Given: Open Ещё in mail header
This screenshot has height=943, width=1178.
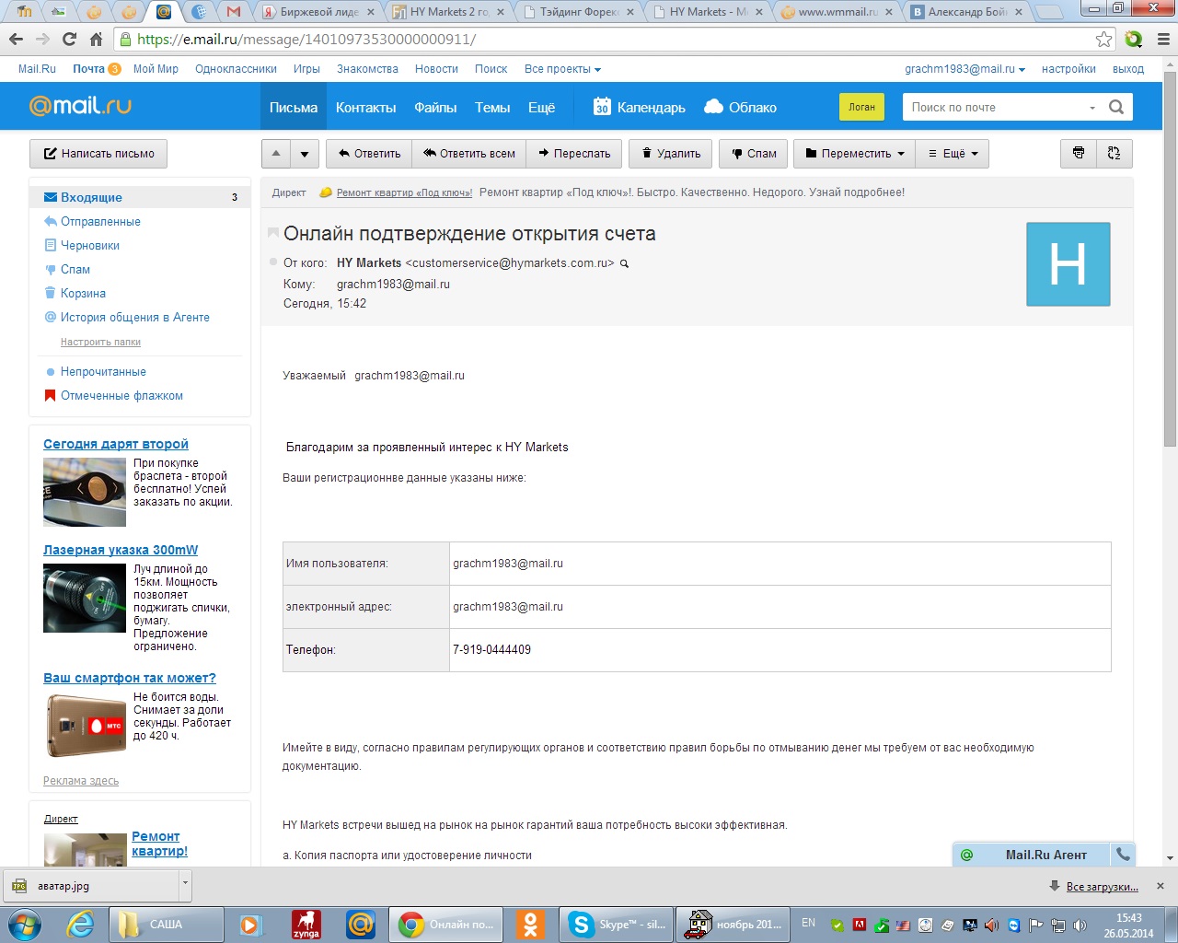Looking at the screenshot, I should click(541, 107).
